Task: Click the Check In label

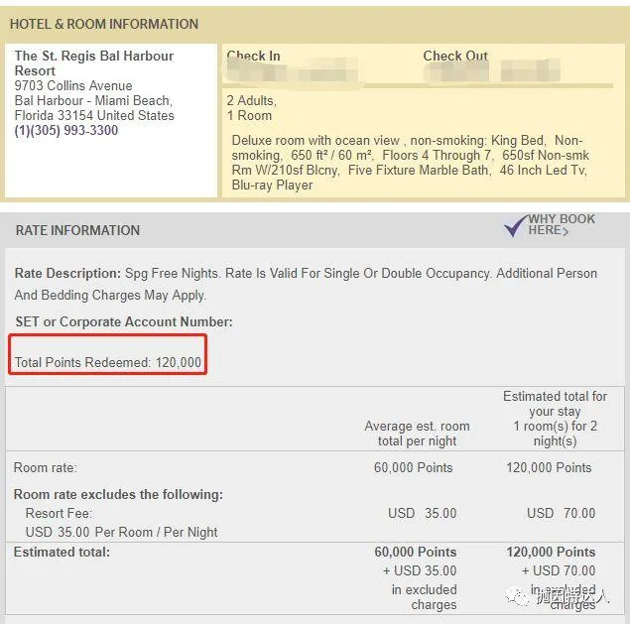Action: pos(254,56)
